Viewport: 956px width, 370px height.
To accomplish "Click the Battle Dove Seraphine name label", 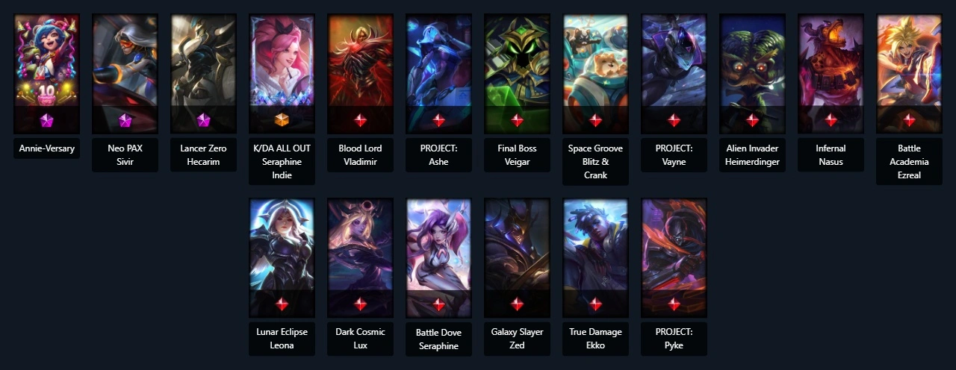I will tap(438, 339).
